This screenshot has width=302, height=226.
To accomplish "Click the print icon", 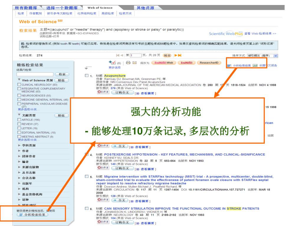I will 128,63.
